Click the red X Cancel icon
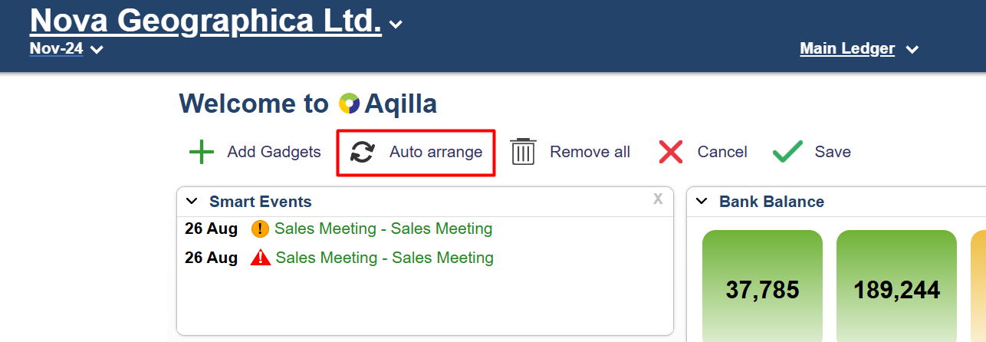This screenshot has height=342, width=986. [x=671, y=152]
